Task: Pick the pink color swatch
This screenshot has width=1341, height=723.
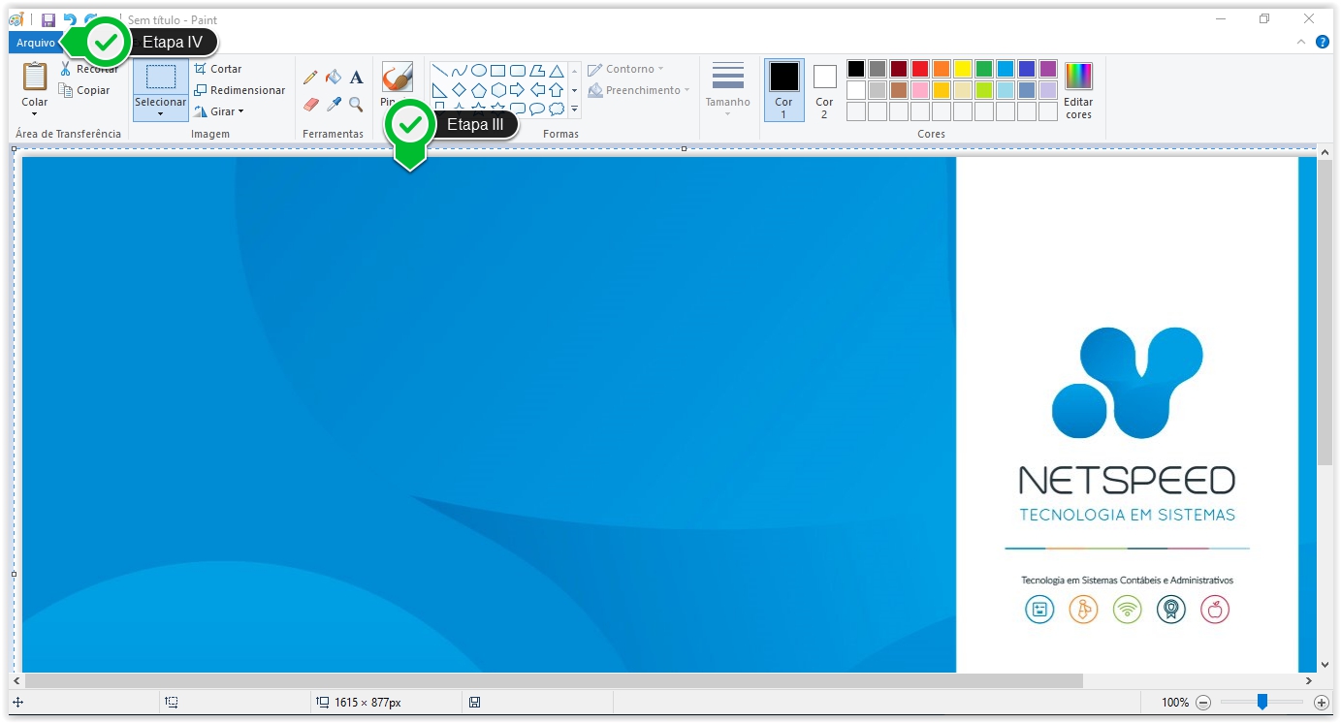Action: click(x=920, y=90)
